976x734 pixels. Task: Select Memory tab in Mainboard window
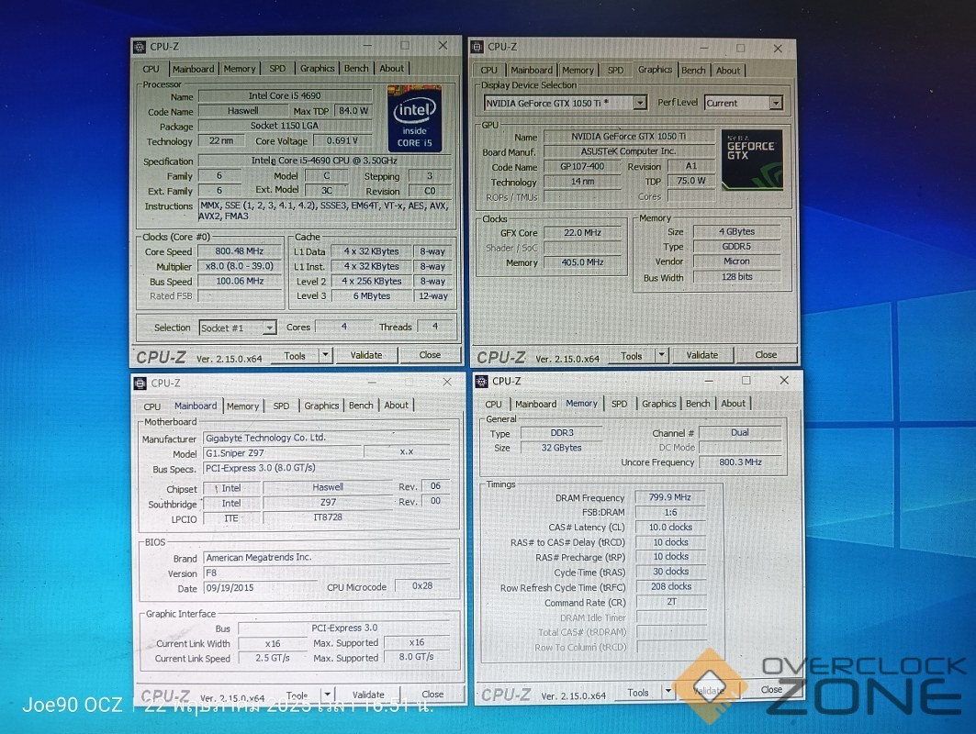point(242,406)
